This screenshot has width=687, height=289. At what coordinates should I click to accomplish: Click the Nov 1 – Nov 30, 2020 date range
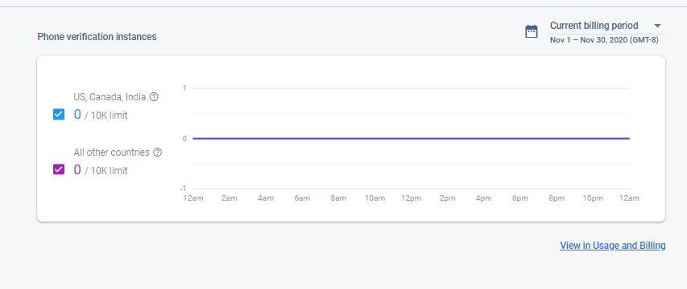604,40
